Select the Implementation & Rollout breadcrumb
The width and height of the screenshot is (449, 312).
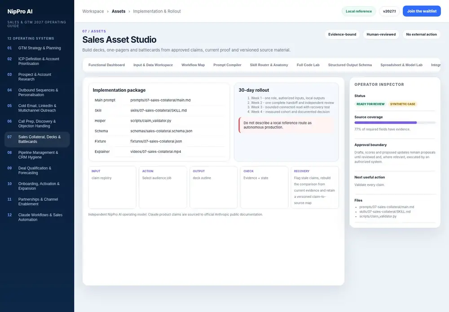[x=157, y=11]
